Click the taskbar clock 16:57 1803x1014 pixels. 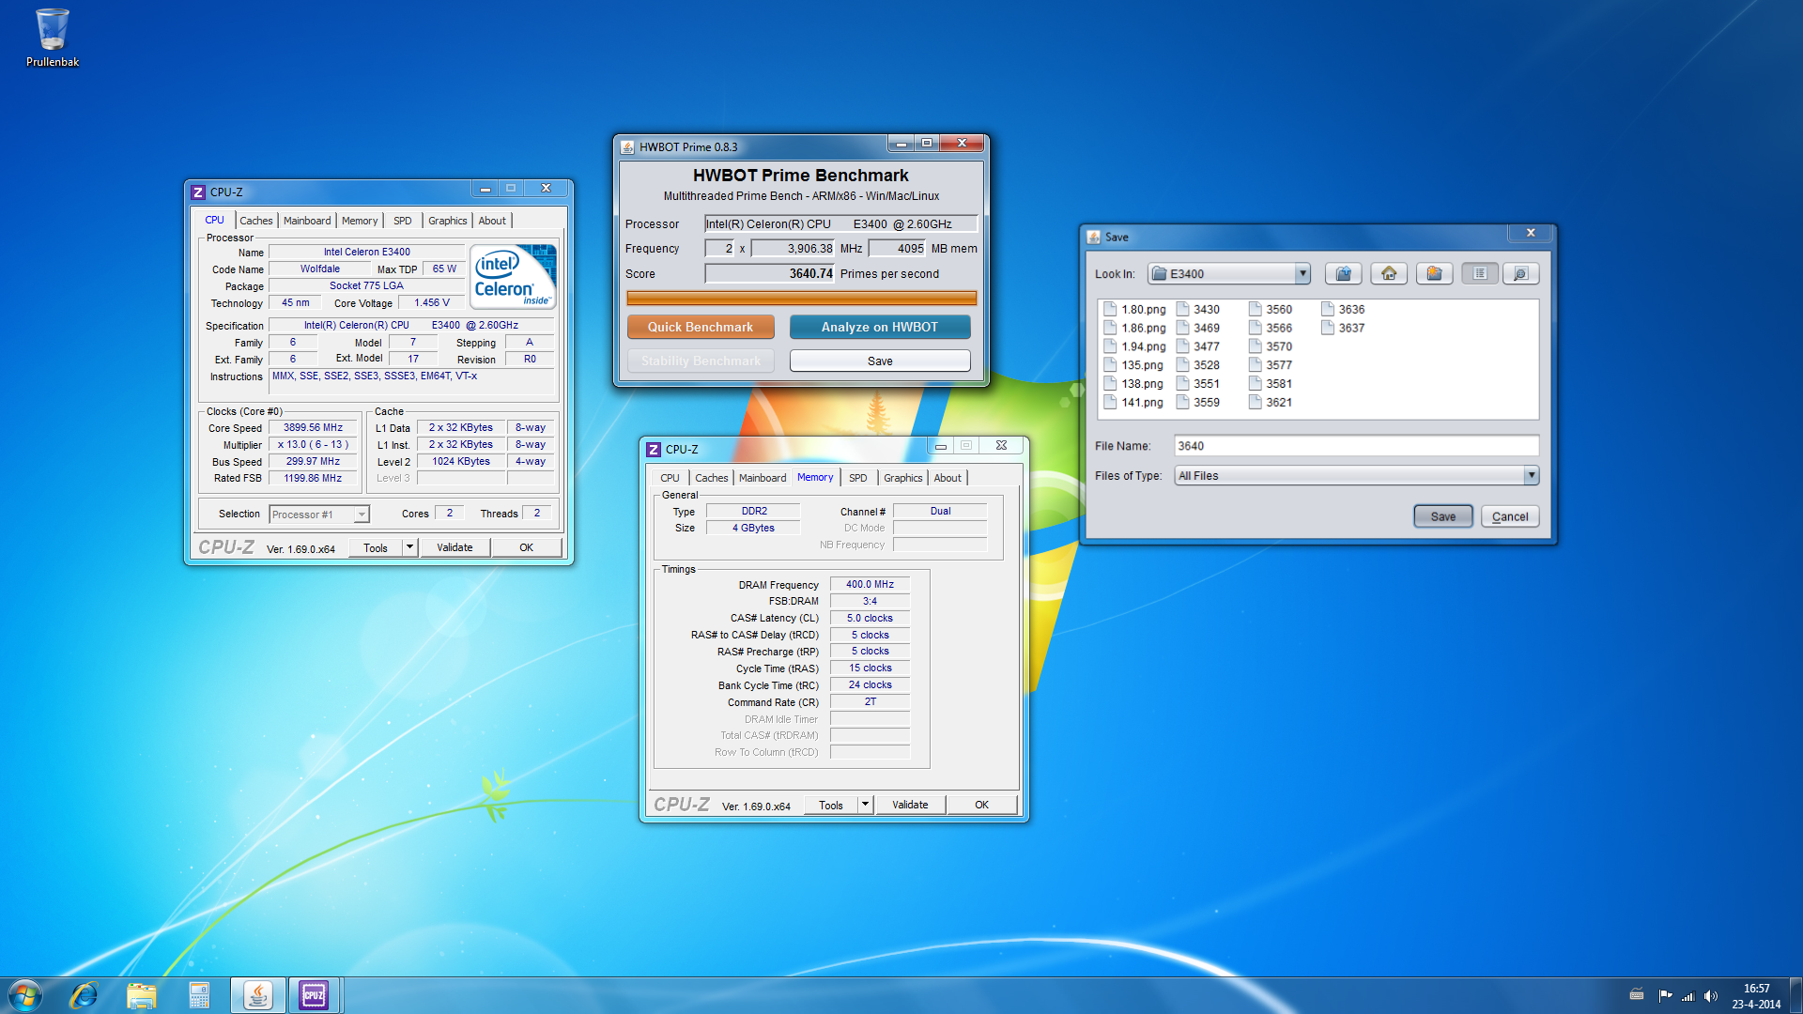(x=1756, y=989)
